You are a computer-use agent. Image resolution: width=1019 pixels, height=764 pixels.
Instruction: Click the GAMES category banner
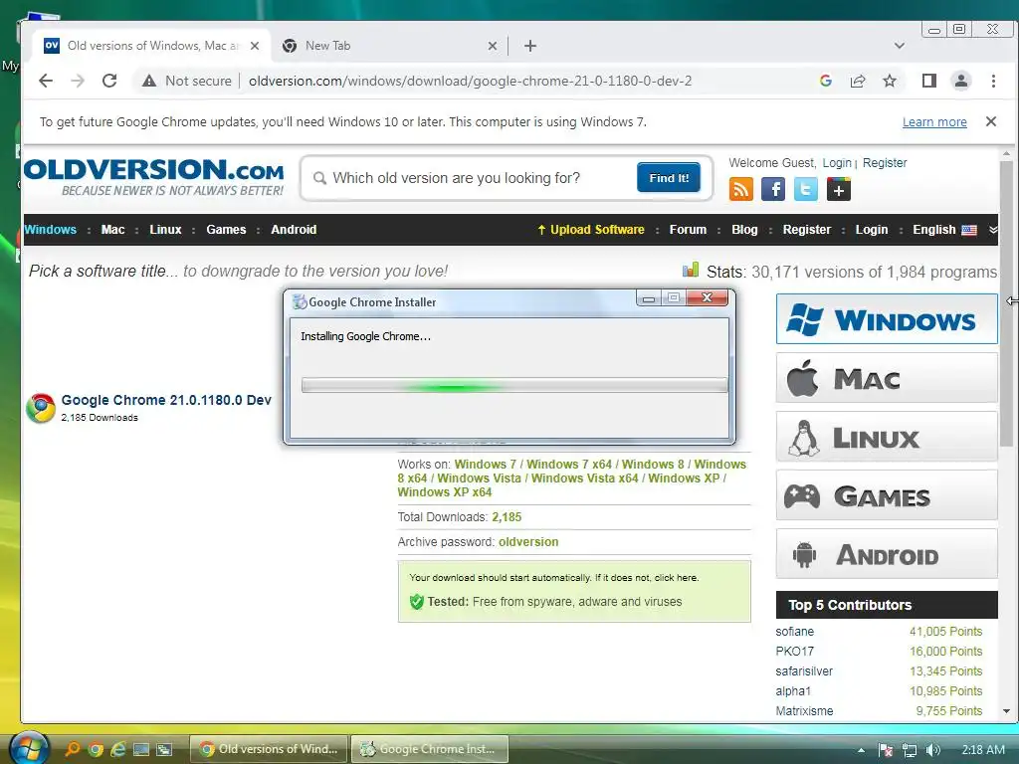[887, 495]
